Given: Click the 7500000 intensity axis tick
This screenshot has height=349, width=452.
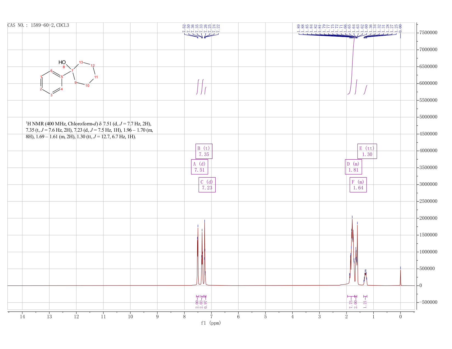Looking at the screenshot, I should coord(428,33).
